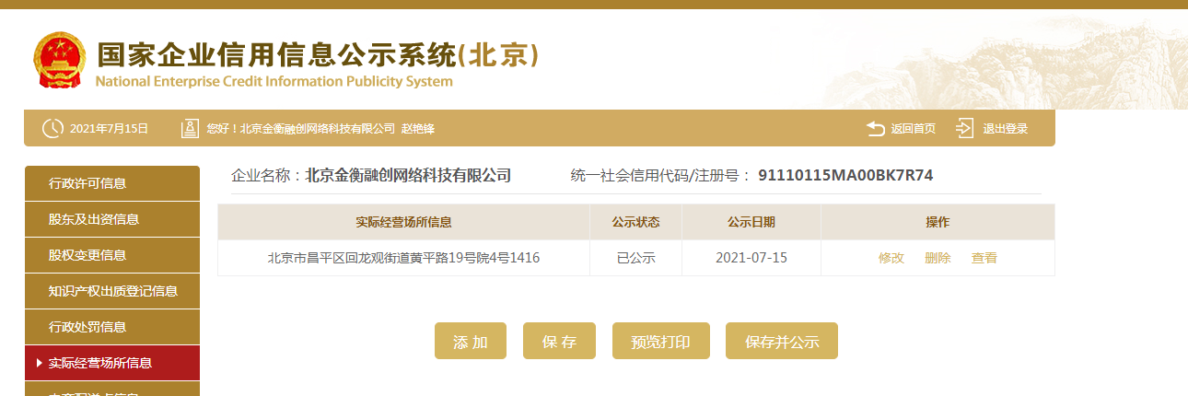Click the credit code 91110115MA00BK7R74

pyautogui.click(x=846, y=175)
